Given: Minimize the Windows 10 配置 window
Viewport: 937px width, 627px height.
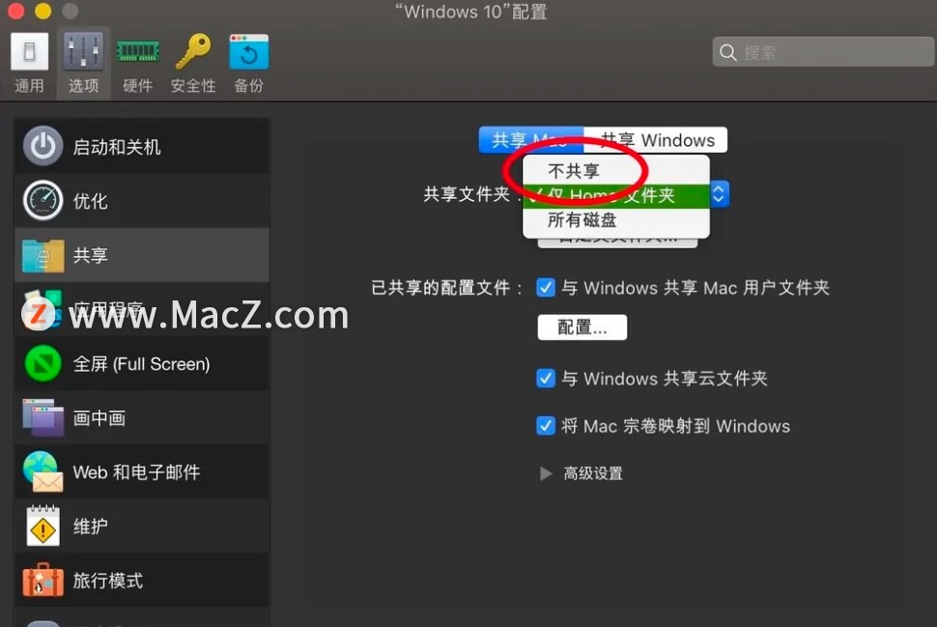Looking at the screenshot, I should 43,11.
